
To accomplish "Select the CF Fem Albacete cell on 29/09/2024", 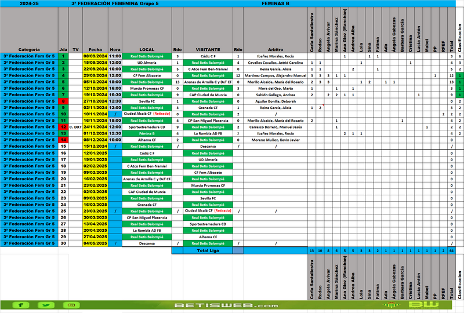I will (147, 75).
